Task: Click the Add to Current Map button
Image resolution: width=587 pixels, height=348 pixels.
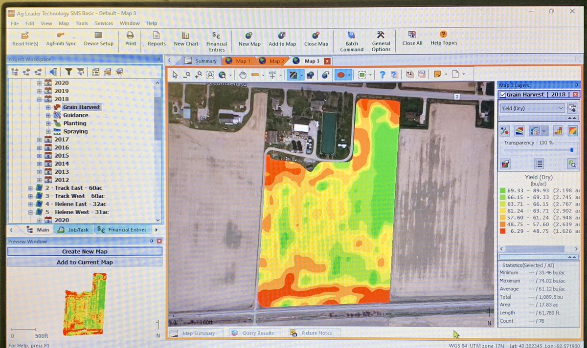Action: (85, 262)
